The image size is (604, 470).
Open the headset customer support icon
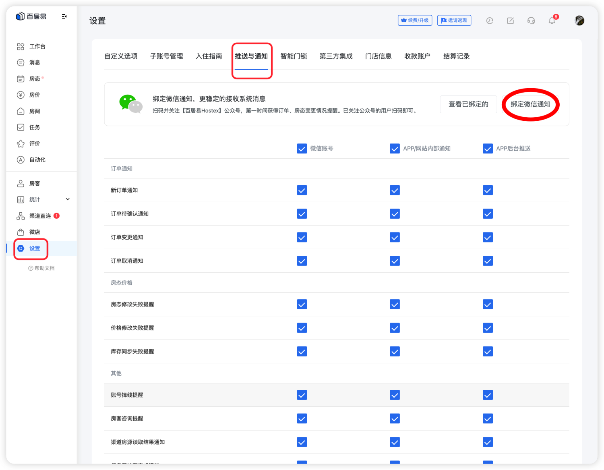[531, 20]
